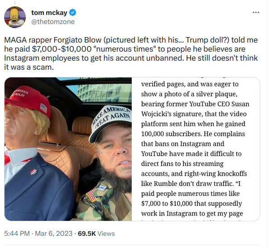Click the American flag patch on camo jacket

coord(92,196)
